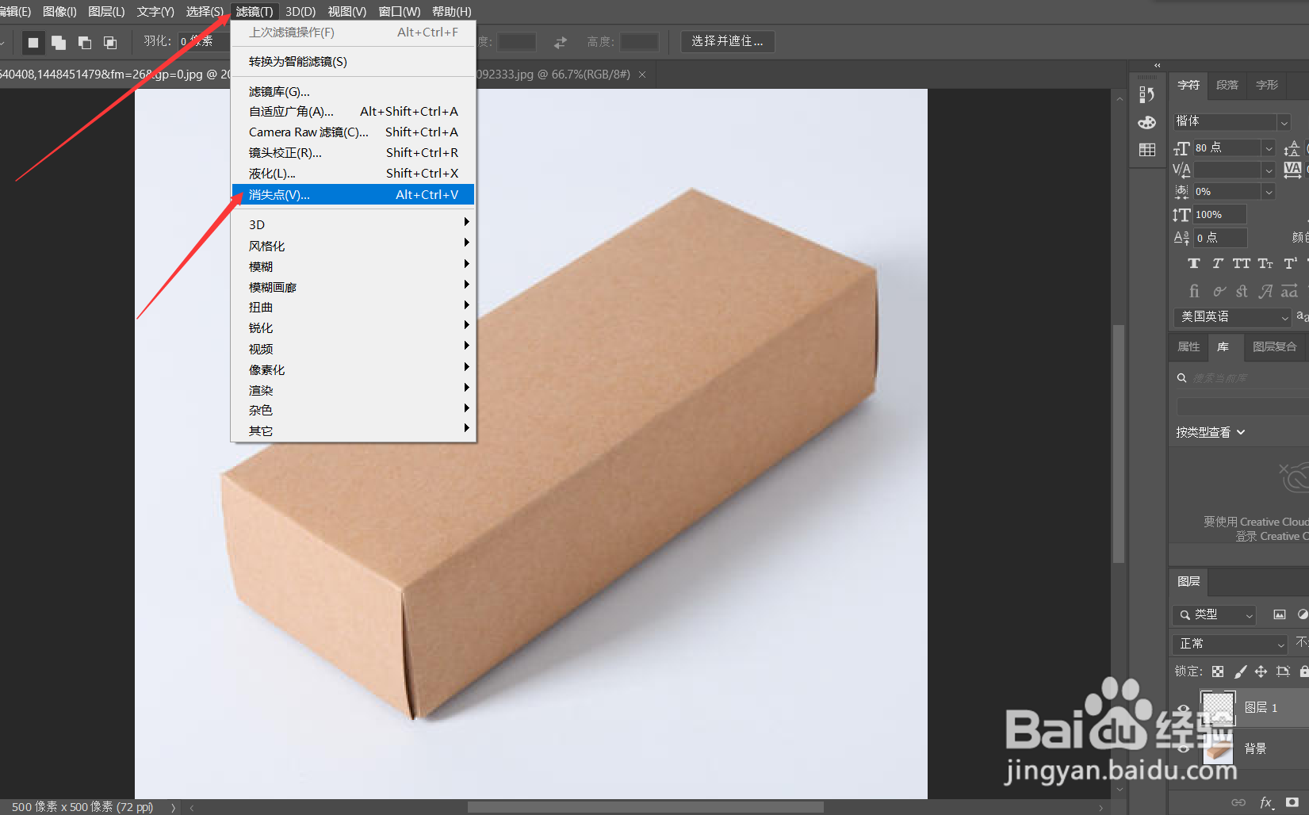Open layer filter 类型 dropdown

click(x=1215, y=615)
